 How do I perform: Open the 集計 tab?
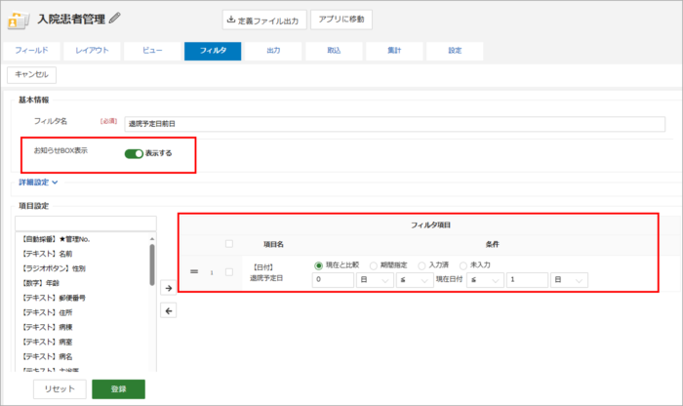[394, 51]
